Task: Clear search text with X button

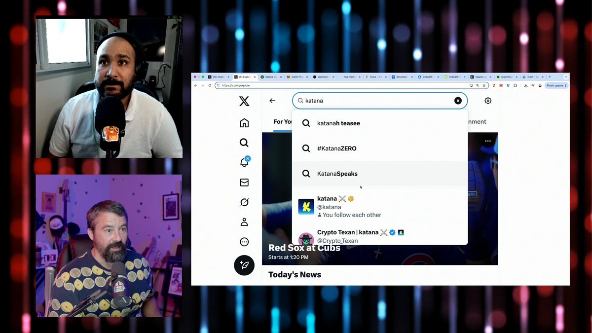Action: 458,101
